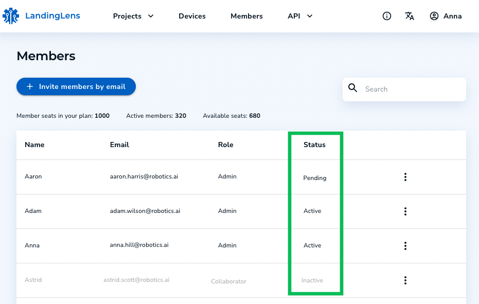Click adam.wilson@robotics.ai email
The height and width of the screenshot is (304, 479).
(145, 211)
